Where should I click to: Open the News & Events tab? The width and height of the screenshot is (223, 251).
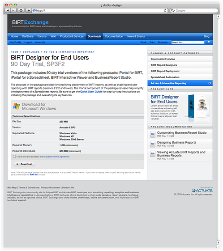[x=136, y=36]
